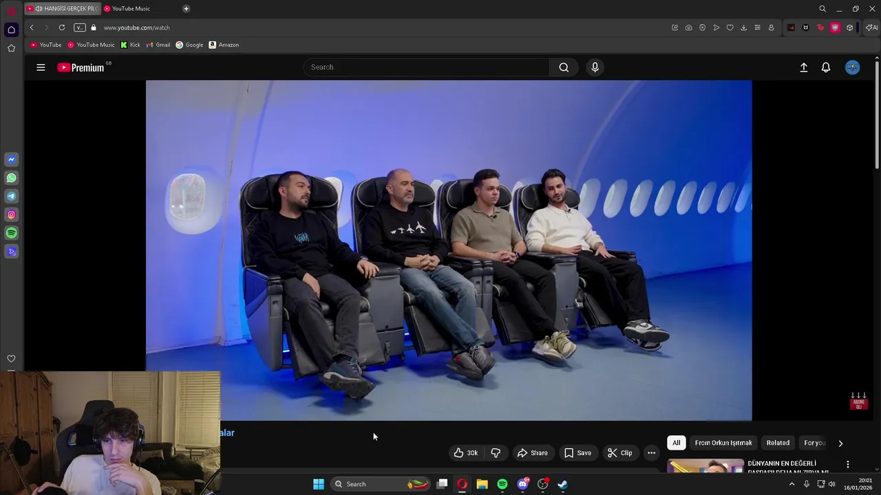Save the video to a playlist
881x495 pixels.
click(x=577, y=453)
